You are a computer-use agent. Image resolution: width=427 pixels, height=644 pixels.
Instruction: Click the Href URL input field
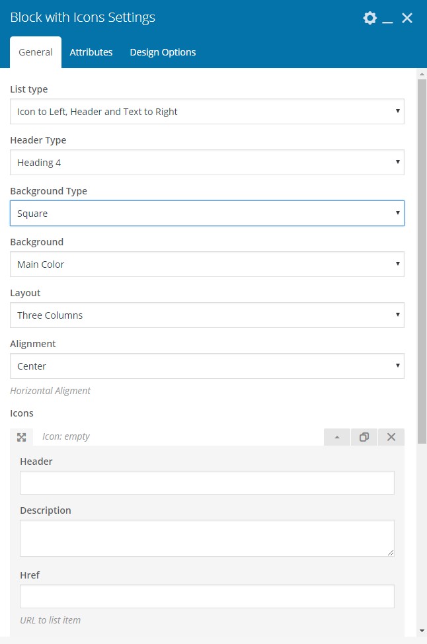(x=208, y=596)
